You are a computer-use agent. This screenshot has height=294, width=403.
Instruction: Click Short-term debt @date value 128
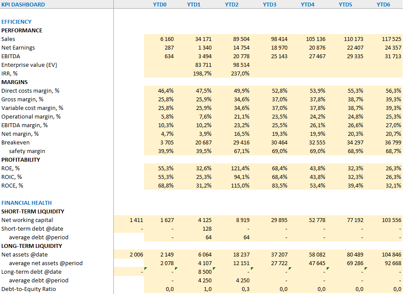click(x=206, y=228)
